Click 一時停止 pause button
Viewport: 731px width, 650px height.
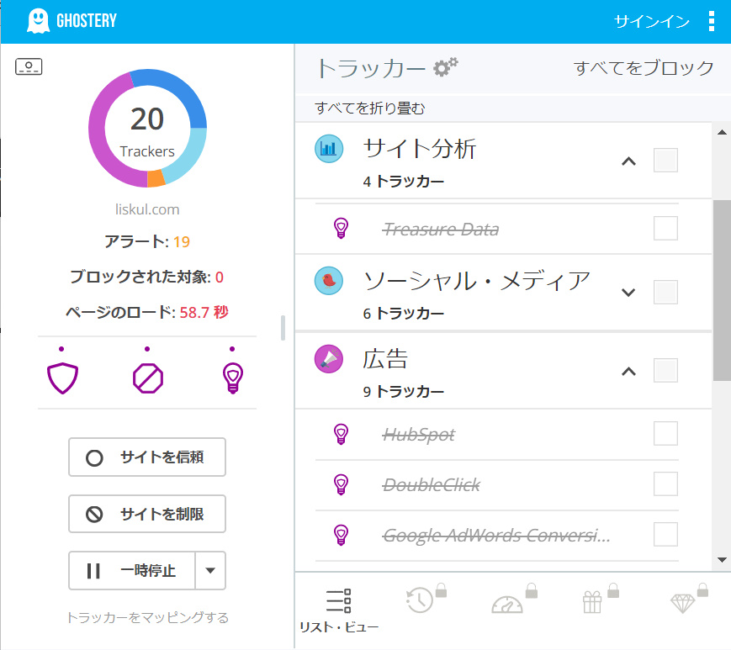[132, 571]
